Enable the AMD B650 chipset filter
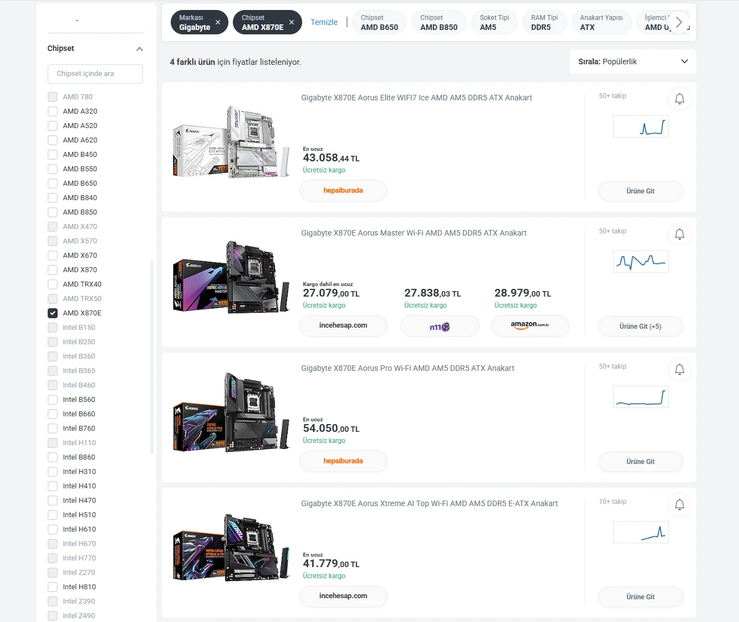The width and height of the screenshot is (739, 622). point(53,183)
